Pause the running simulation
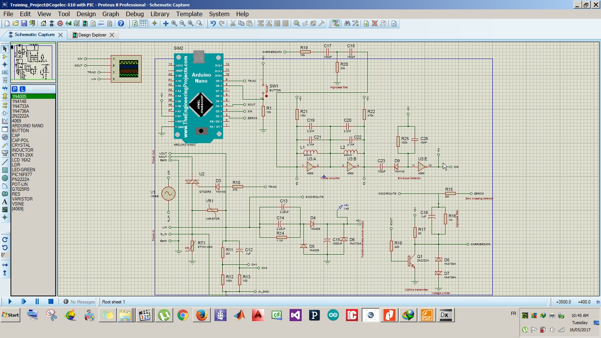The height and width of the screenshot is (338, 601). point(37,301)
